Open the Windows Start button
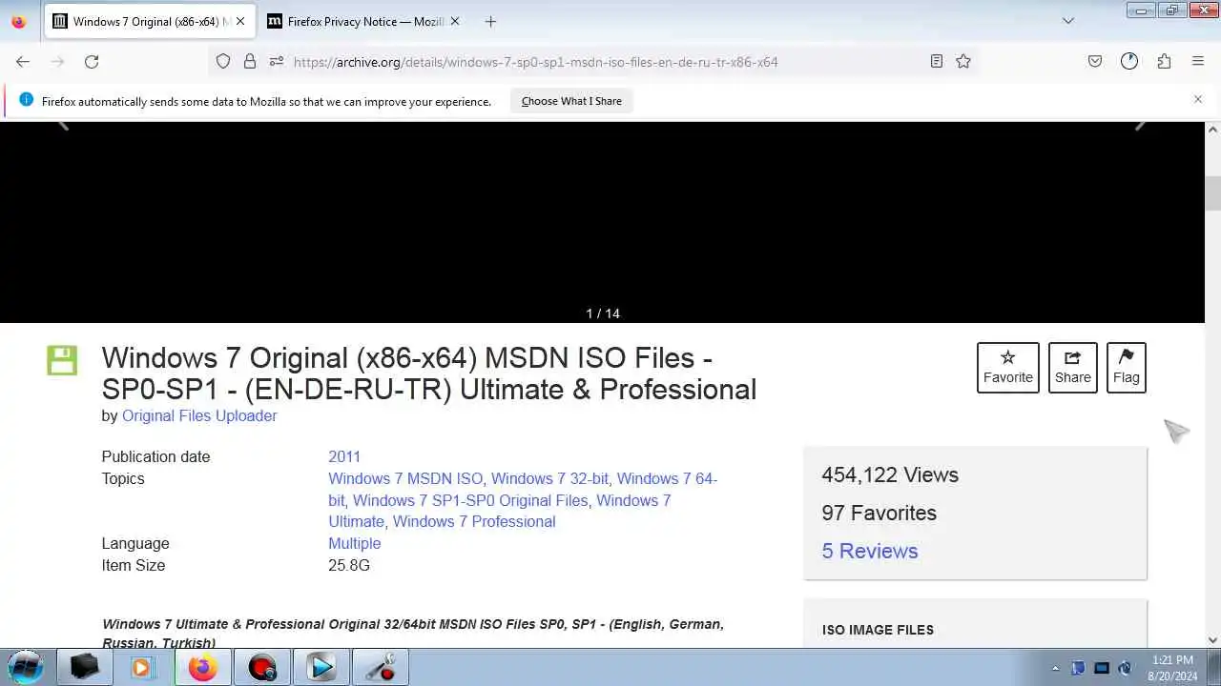The height and width of the screenshot is (686, 1221). click(26, 667)
